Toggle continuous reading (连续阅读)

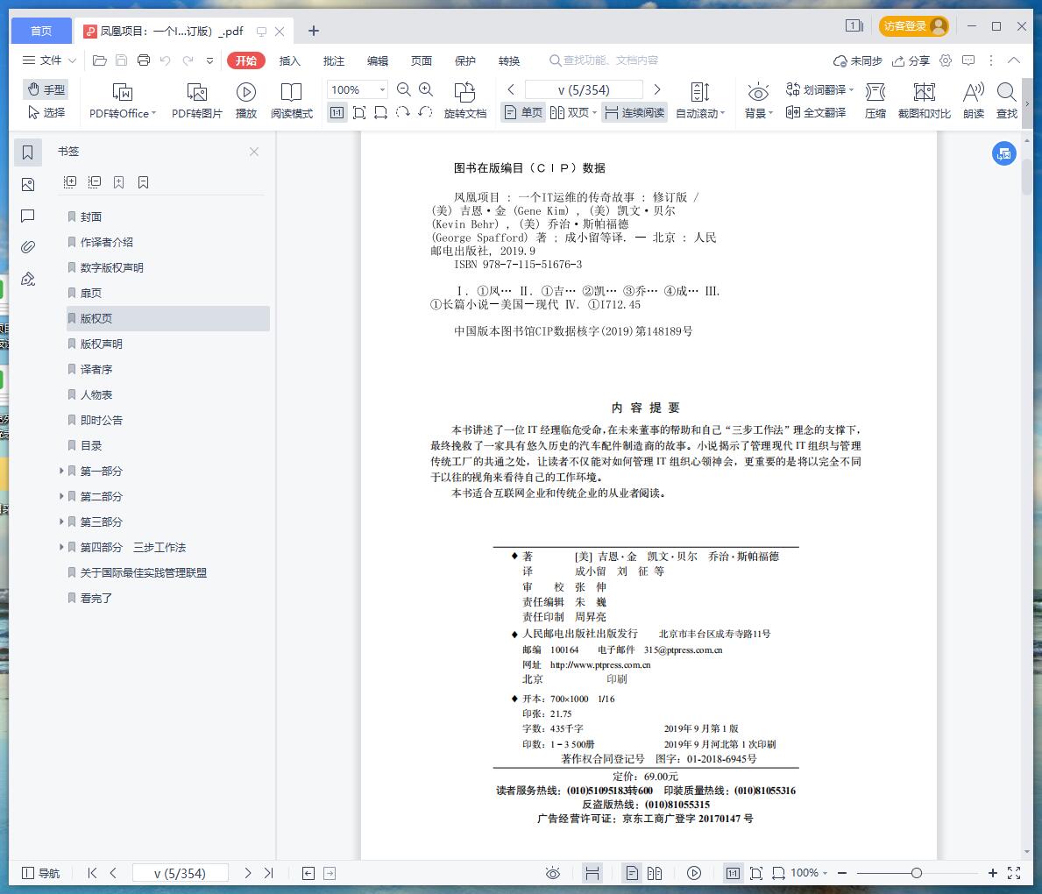(x=634, y=112)
